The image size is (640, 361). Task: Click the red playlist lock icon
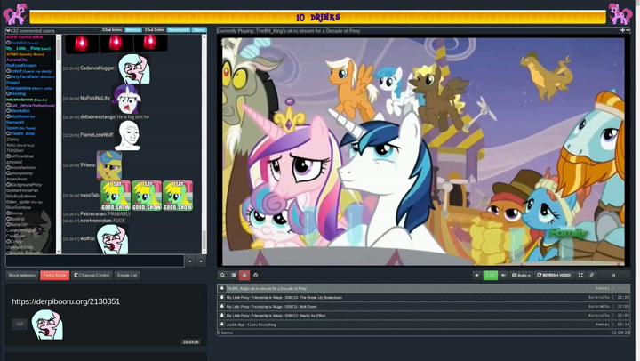tap(244, 276)
